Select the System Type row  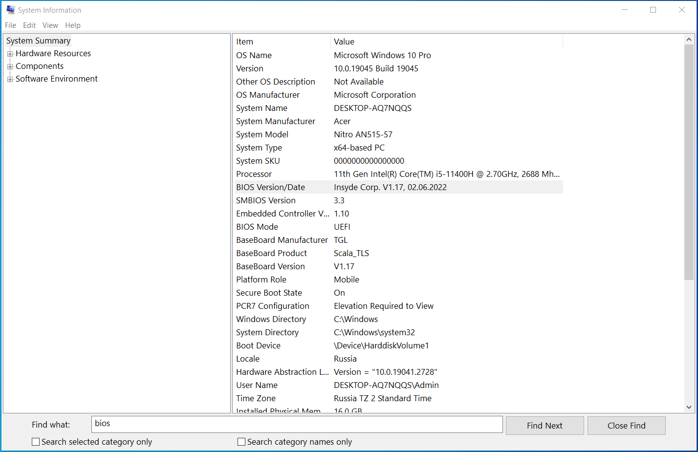[398, 148]
